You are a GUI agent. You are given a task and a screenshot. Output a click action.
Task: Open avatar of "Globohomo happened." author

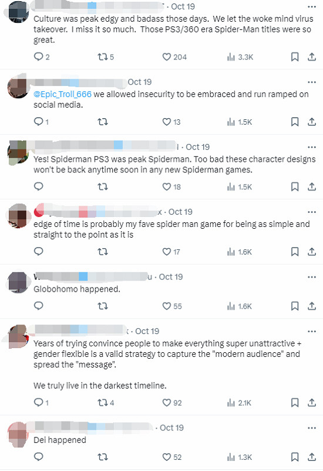pos(18,282)
